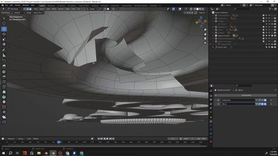Switch to the Modeling workspace tab
This screenshot has height=156, width=278.
51,6
